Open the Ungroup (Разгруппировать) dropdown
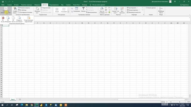Viewport: 191px width, 107px height. pos(133,10)
